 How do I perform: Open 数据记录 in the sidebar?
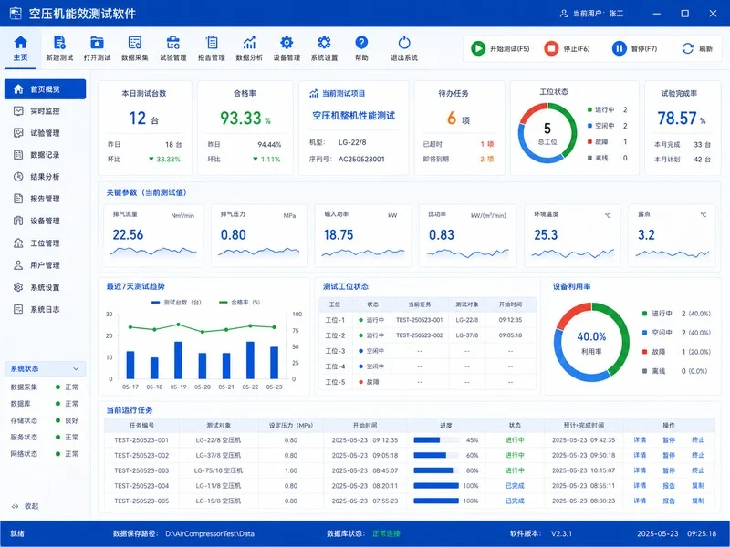45,155
